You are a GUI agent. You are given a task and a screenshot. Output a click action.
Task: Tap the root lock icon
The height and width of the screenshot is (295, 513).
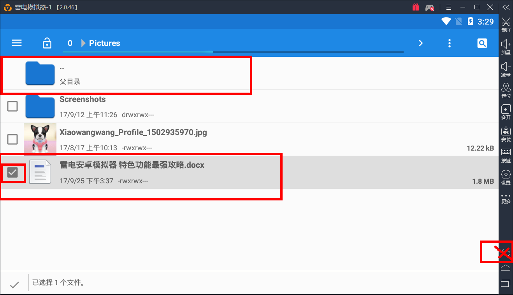click(47, 43)
